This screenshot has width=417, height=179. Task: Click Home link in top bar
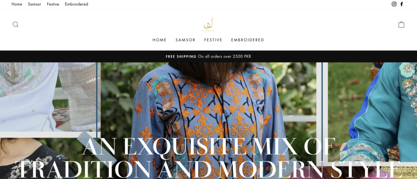pos(17,4)
